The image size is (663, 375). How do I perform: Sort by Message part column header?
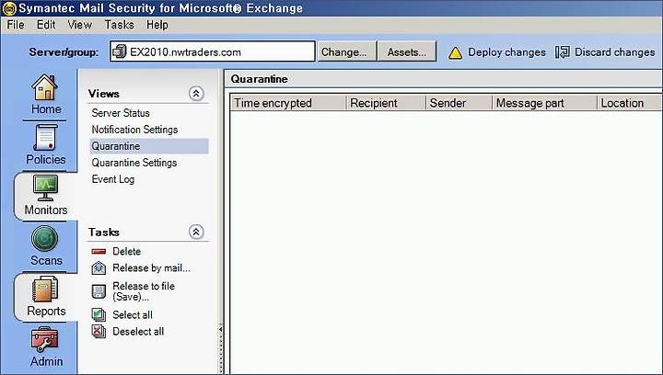(x=544, y=103)
